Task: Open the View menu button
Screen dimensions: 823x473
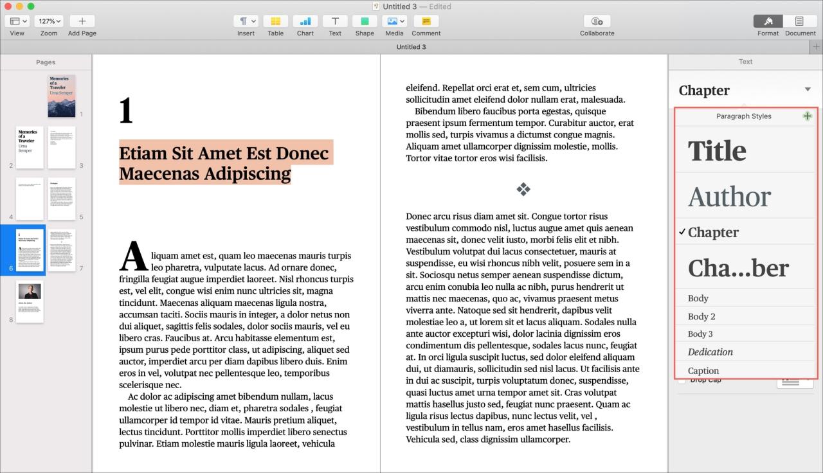Action: 17,21
